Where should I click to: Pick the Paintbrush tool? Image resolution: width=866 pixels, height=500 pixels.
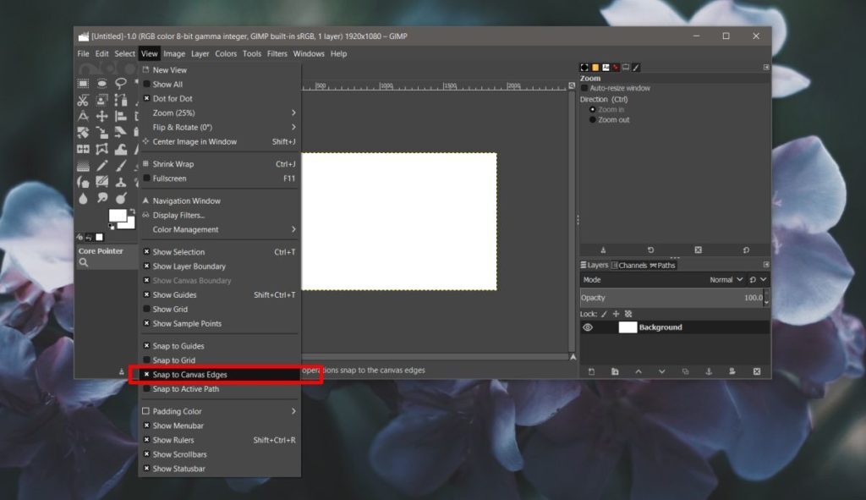click(121, 166)
